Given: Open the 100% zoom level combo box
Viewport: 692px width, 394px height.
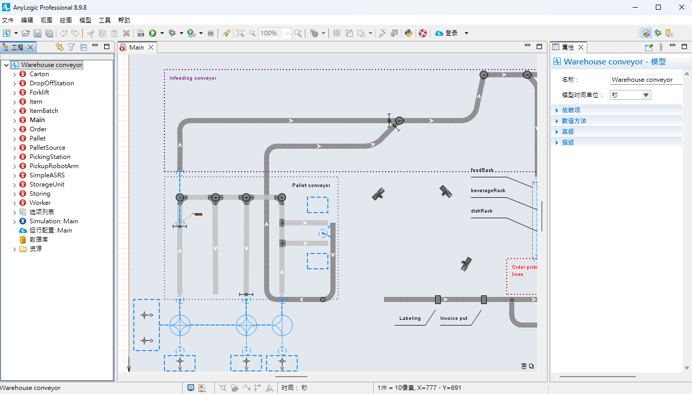Looking at the screenshot, I should click(275, 33).
